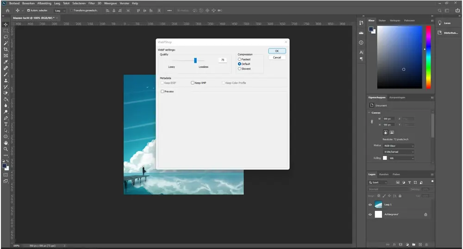Select the Zoom tool in toolbox
The width and height of the screenshot is (463, 249).
6,149
